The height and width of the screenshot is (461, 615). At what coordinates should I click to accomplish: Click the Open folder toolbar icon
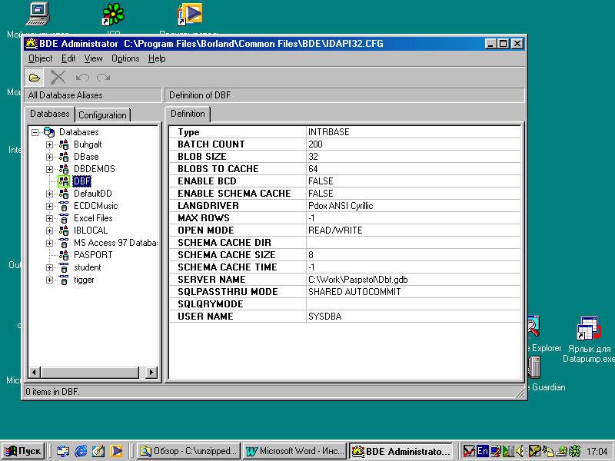[35, 78]
